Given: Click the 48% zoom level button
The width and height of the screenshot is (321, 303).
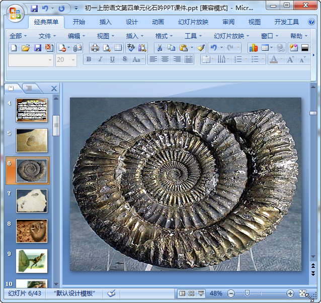Looking at the screenshot, I should 216,293.
